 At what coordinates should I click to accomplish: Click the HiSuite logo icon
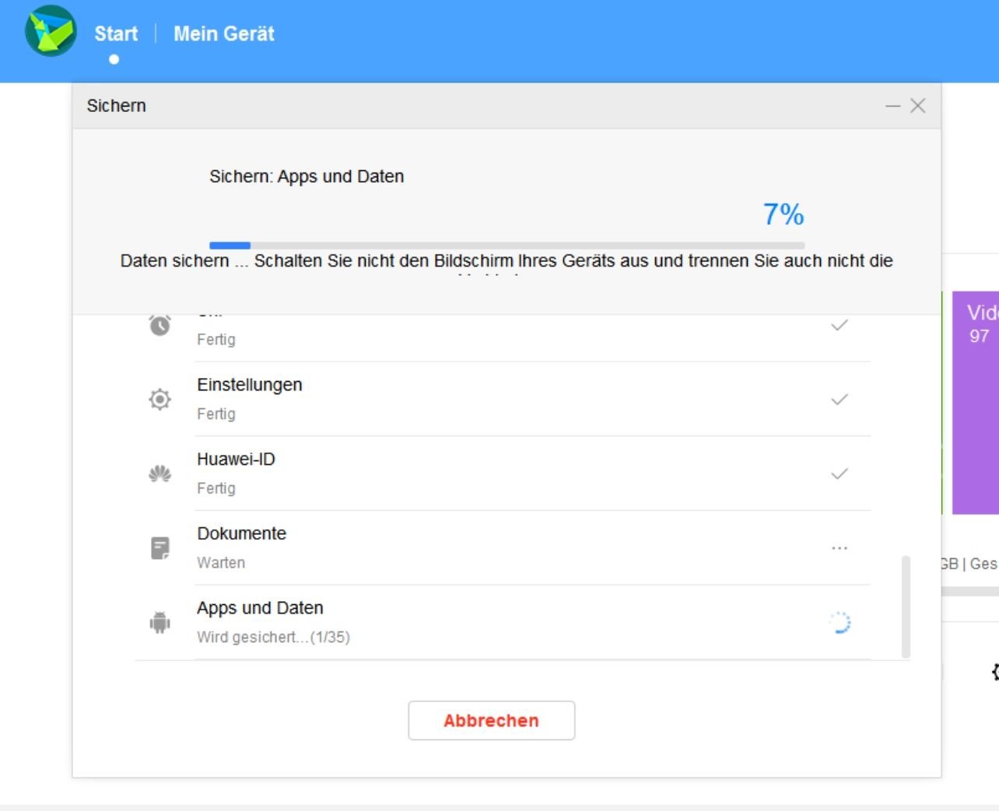point(51,31)
